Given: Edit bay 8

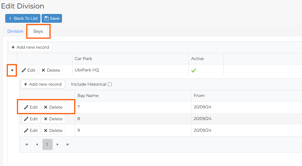Looking at the screenshot, I should [31, 119].
